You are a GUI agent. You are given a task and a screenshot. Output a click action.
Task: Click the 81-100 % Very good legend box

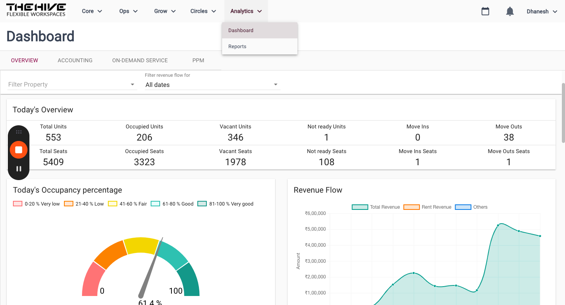[x=202, y=204]
